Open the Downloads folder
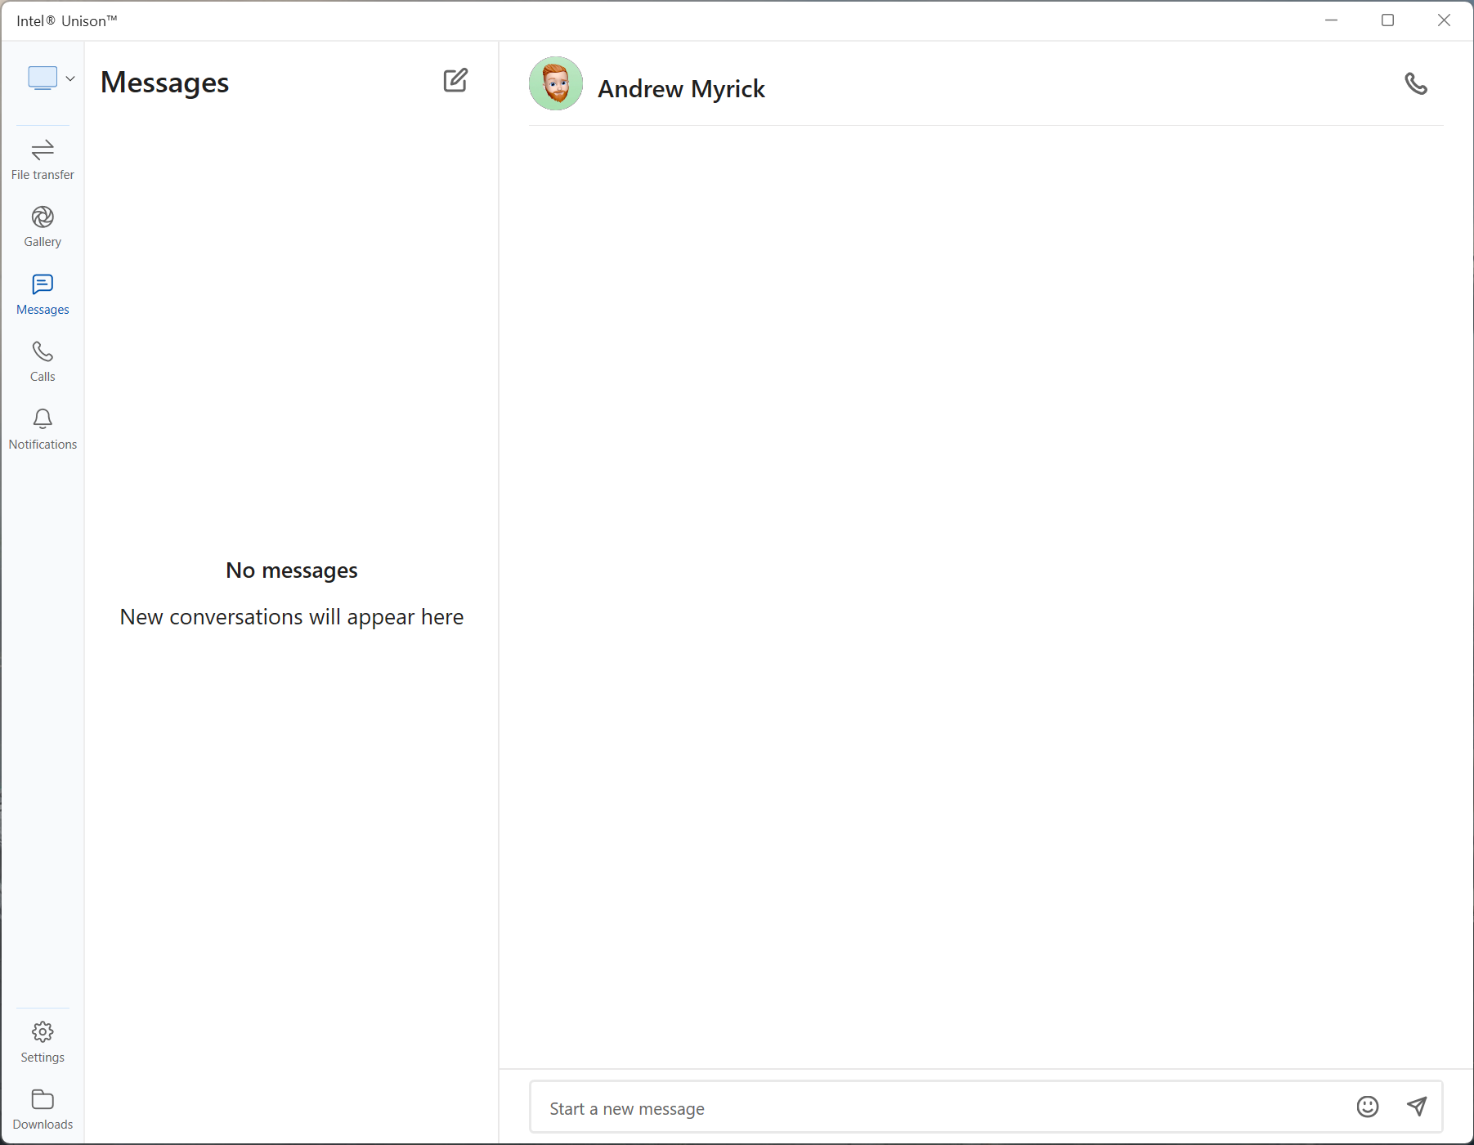 (43, 1109)
